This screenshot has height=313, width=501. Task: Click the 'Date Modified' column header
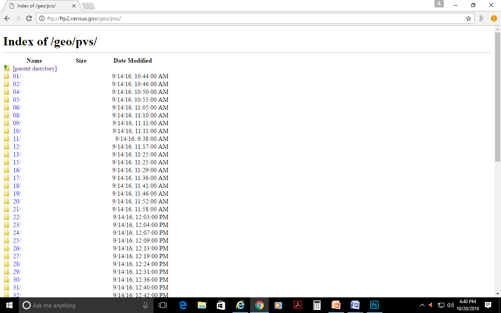133,61
